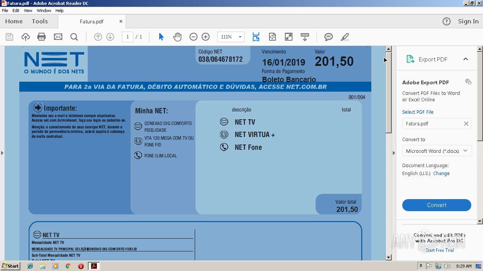Click the Export PDF panel icon

(410, 59)
